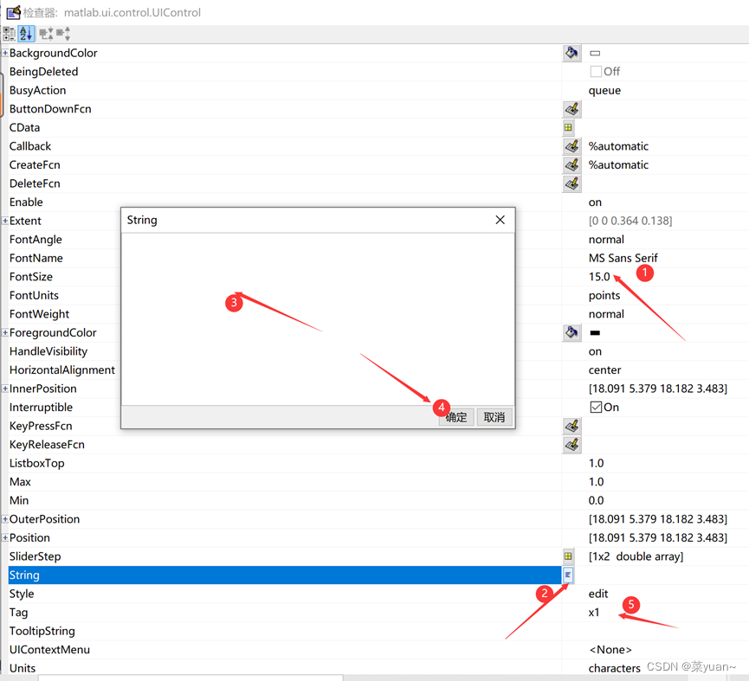749x681 pixels.
Task: Toggle the BeingDeleted Off checkbox
Action: [596, 72]
